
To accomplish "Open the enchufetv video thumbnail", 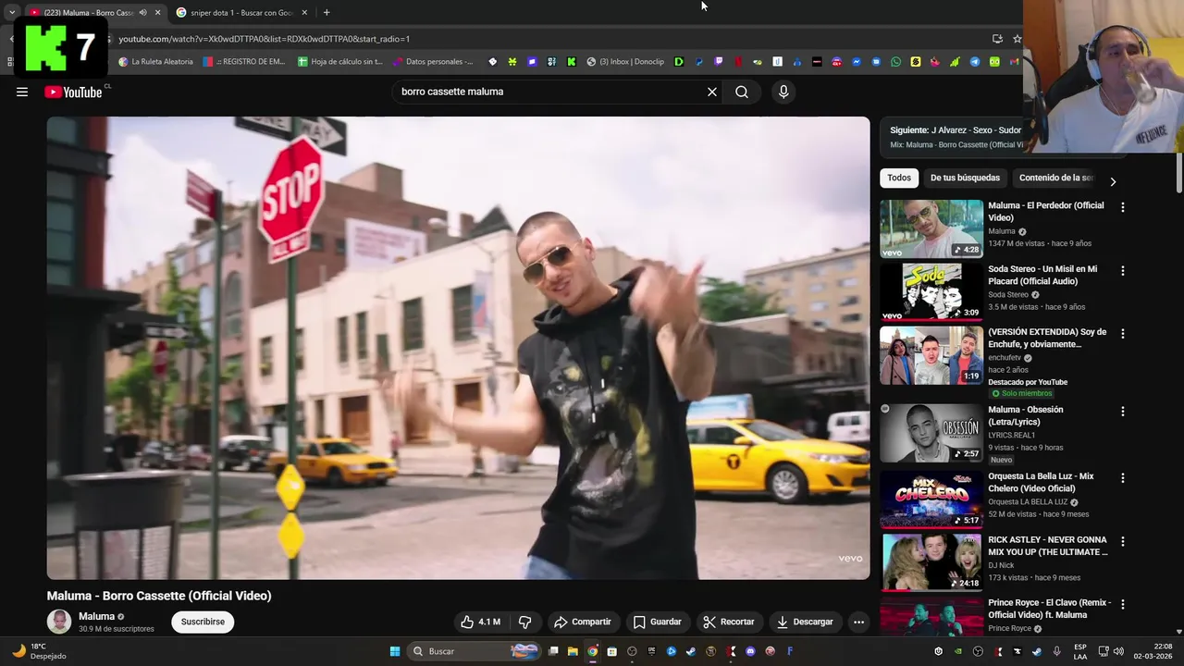I will tap(931, 355).
